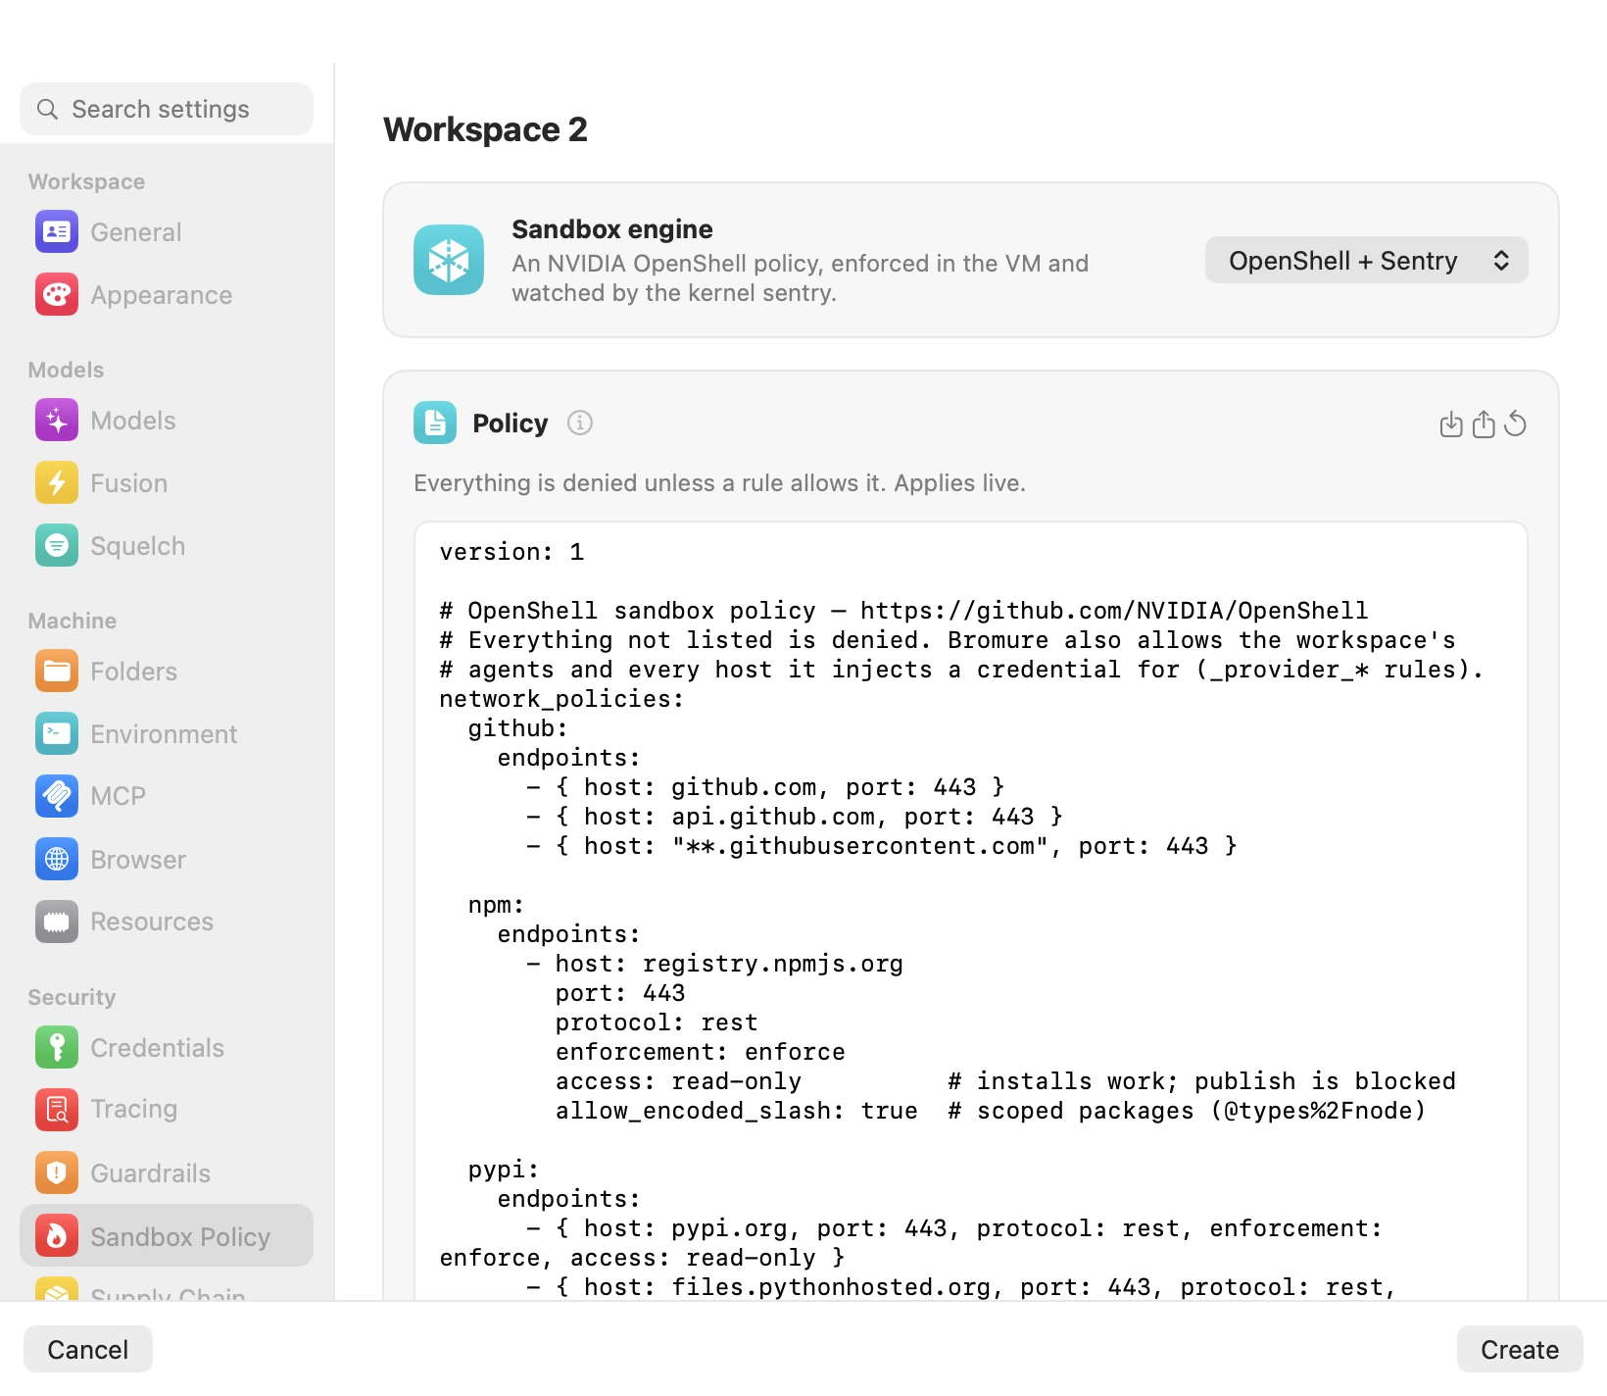Viewport: 1607px width, 1396px height.
Task: Click the api.github.com host line
Action: coord(795,817)
